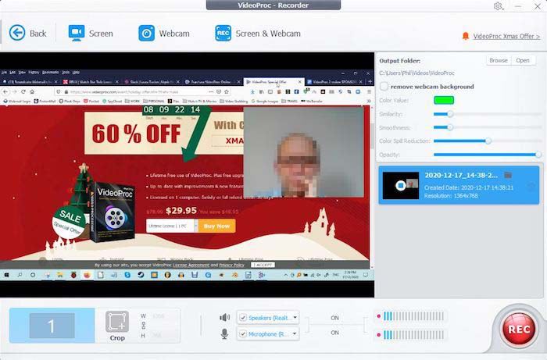This screenshot has width=547, height=360.
Task: Expand the Microphone device dropdown
Action: pyautogui.click(x=295, y=334)
